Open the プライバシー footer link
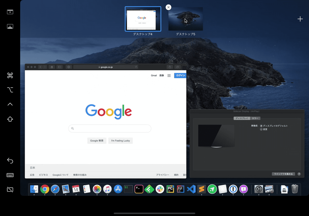309x216 pixels. (162, 175)
